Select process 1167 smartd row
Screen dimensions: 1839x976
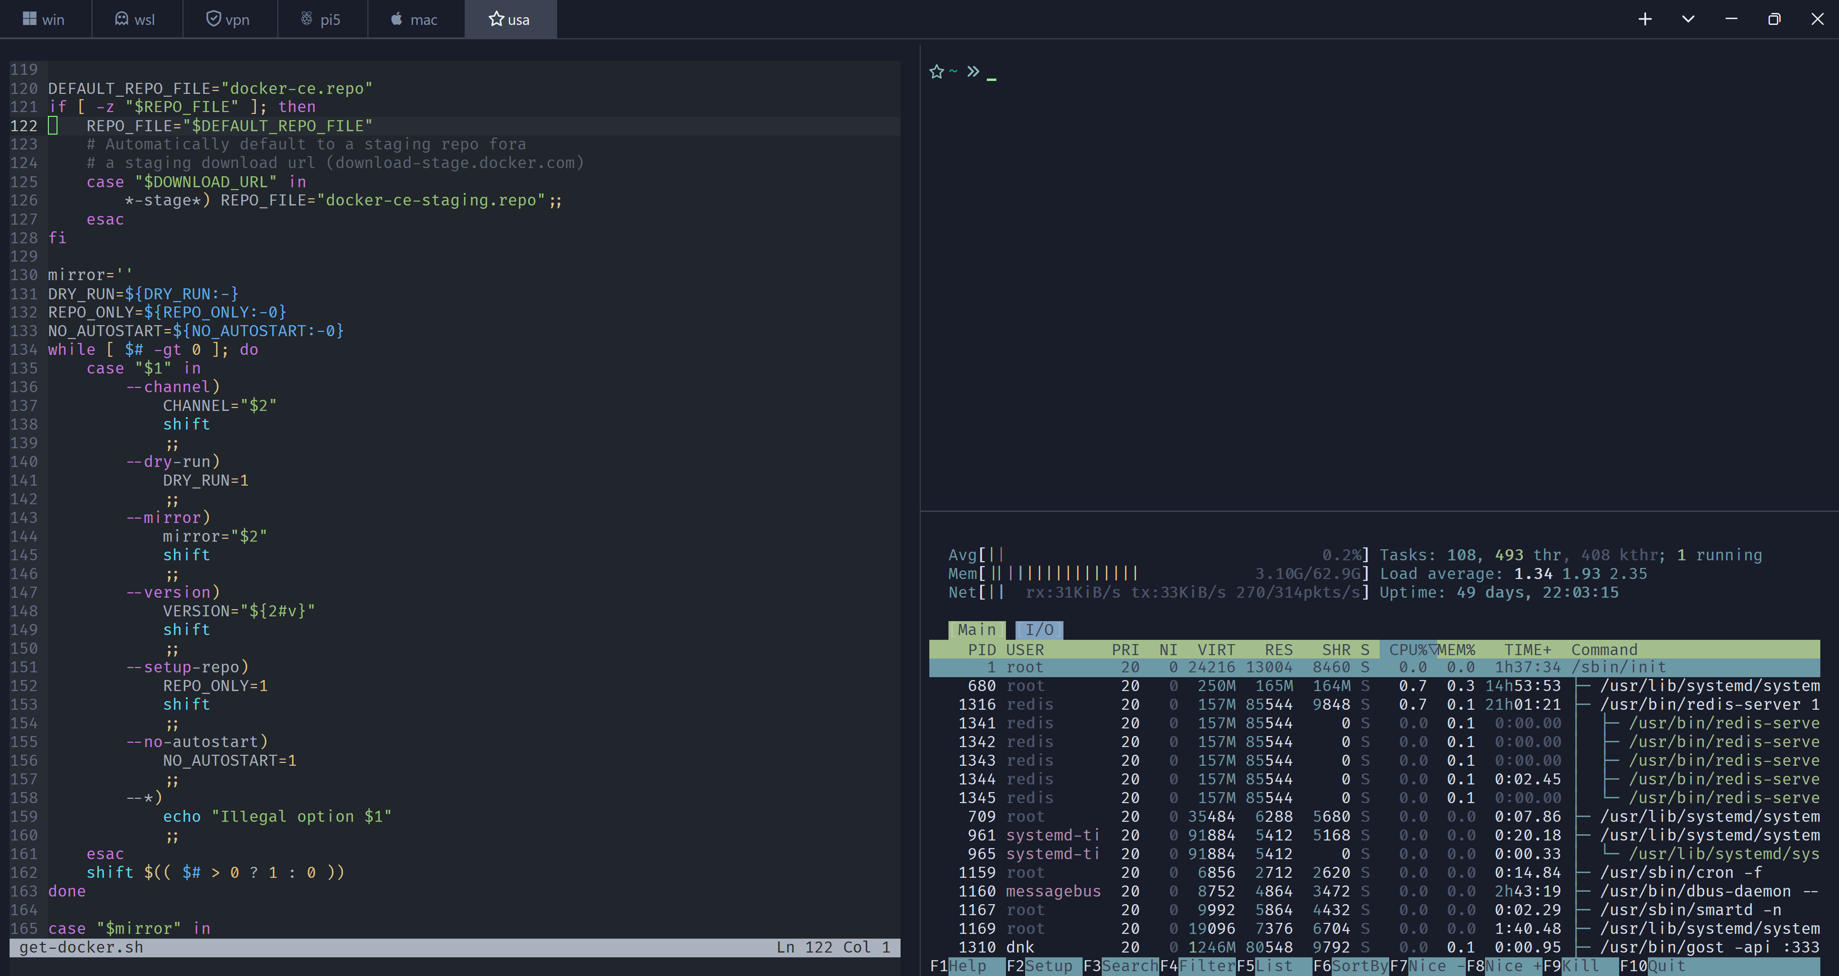tap(1374, 909)
